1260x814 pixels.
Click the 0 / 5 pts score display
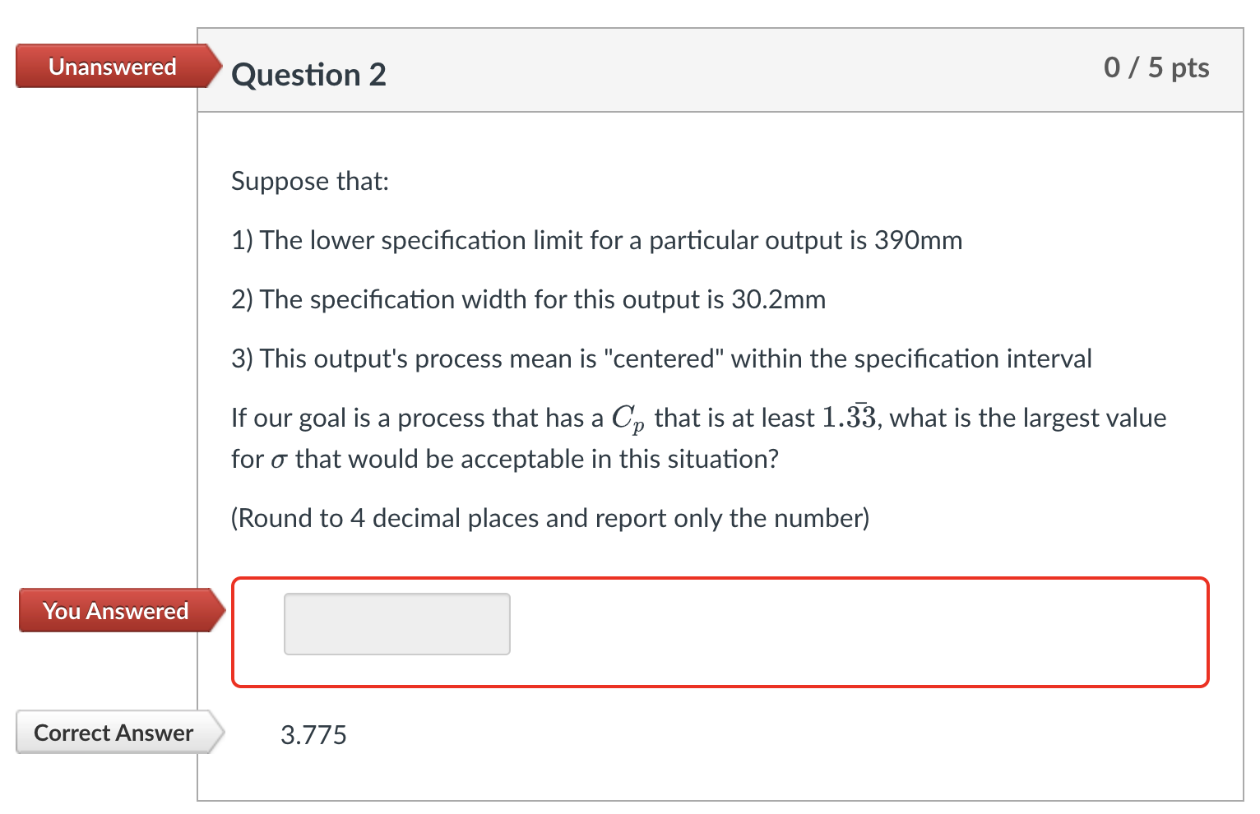[x=1156, y=68]
